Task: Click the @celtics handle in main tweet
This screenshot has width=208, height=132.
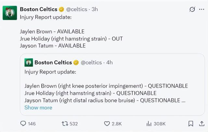Action: coord(77,9)
